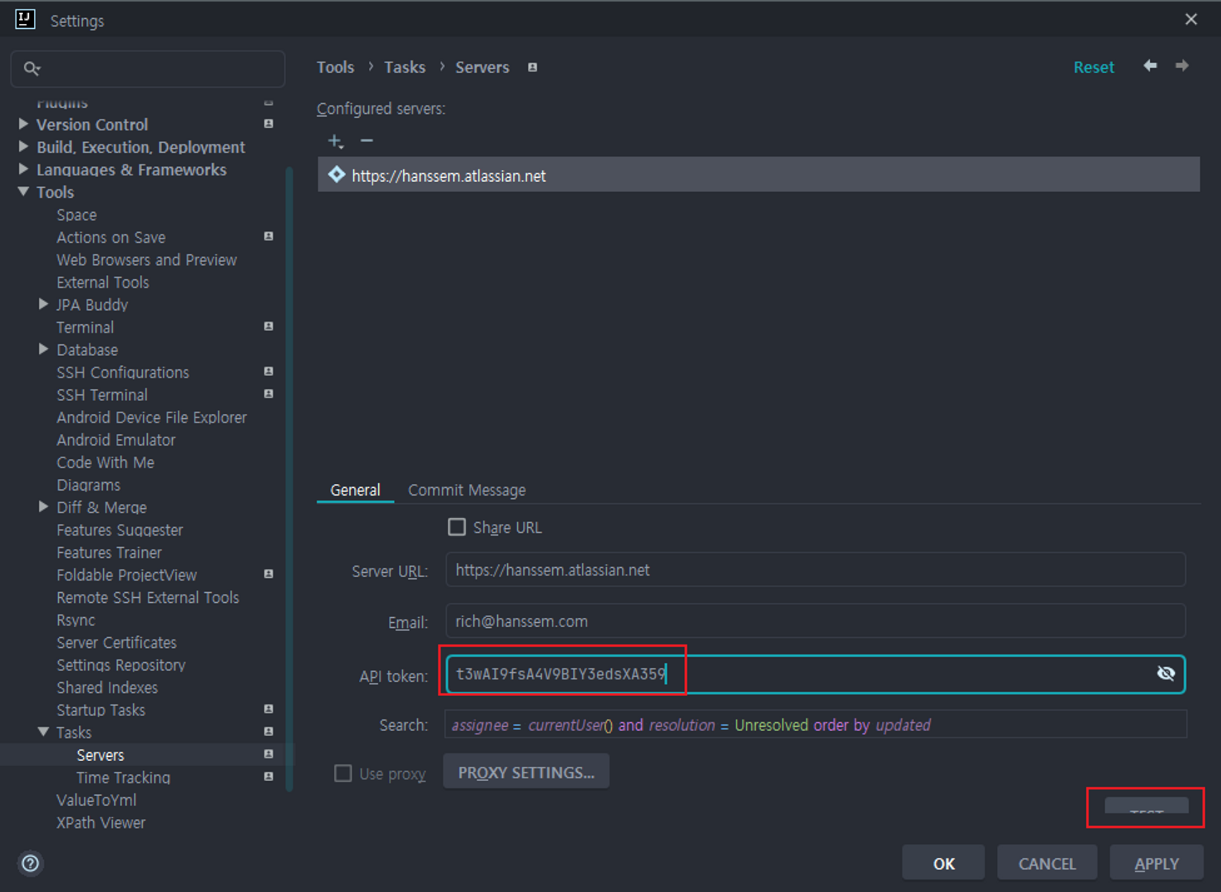The height and width of the screenshot is (892, 1221).
Task: Click the add server plus icon
Action: (335, 141)
